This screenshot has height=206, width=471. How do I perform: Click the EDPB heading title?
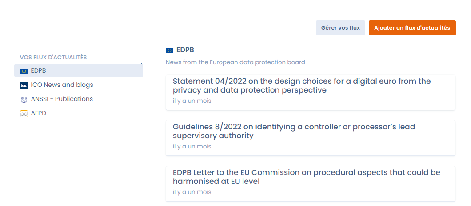point(185,50)
